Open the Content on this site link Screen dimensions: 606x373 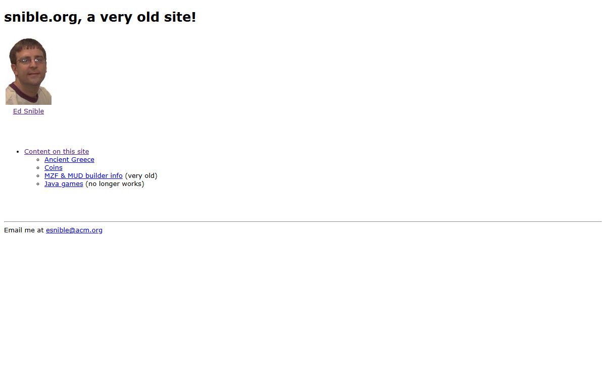57,152
